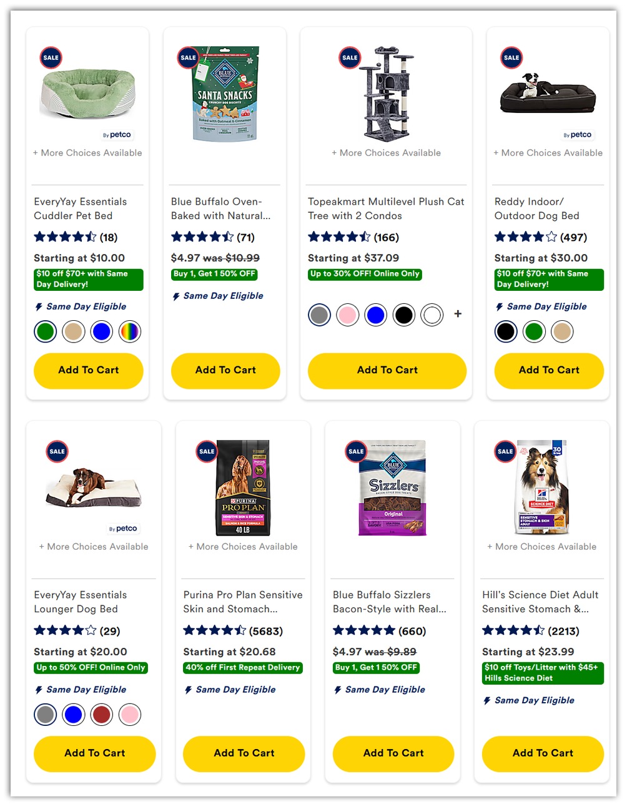Select the brown-red swatch for Lounger Dog Bed
Image resolution: width=627 pixels, height=807 pixels.
coord(102,715)
